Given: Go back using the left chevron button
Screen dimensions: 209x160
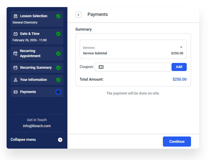Looking at the screenshot, I should pos(79,15).
